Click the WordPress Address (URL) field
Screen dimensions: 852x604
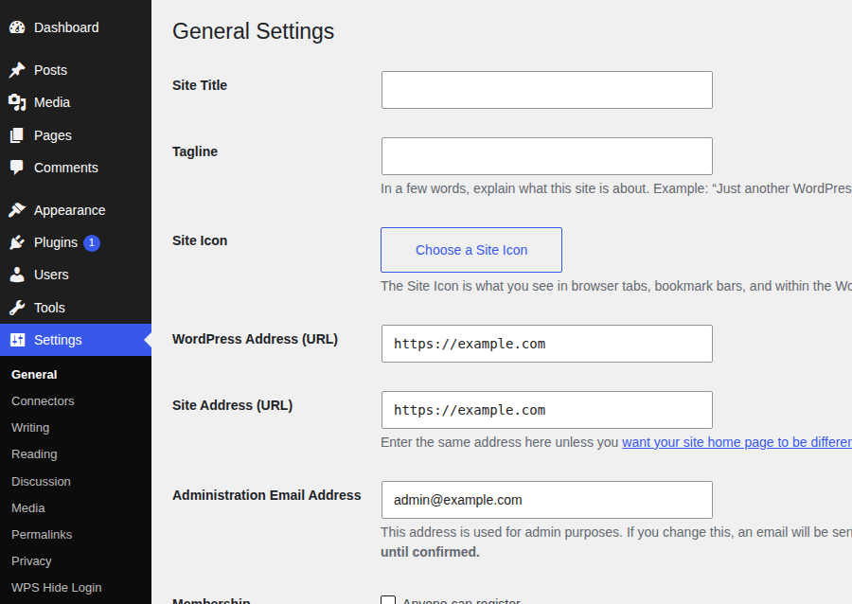point(546,344)
